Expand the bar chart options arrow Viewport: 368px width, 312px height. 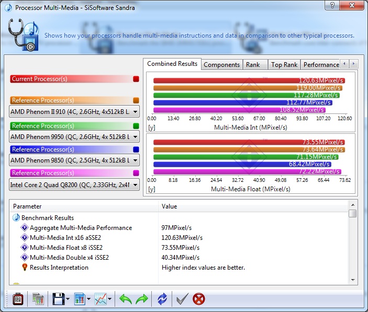pyautogui.click(x=88, y=299)
